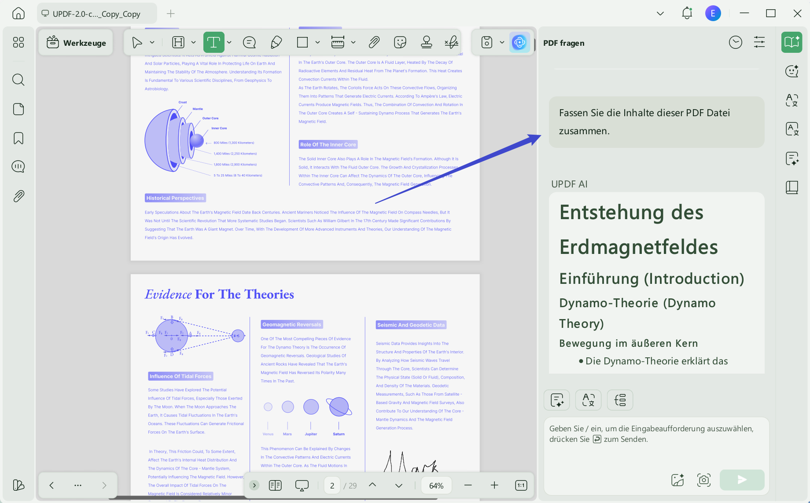Click the page number field showing 2

click(332, 485)
